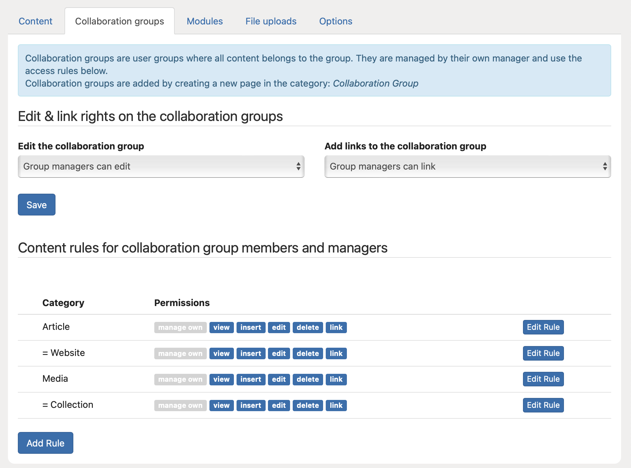Click the 'edit' badge in Media row

pyautogui.click(x=279, y=379)
